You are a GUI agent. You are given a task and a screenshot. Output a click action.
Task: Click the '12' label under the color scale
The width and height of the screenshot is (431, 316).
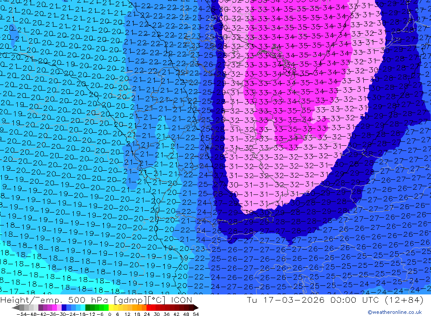tap(127, 314)
